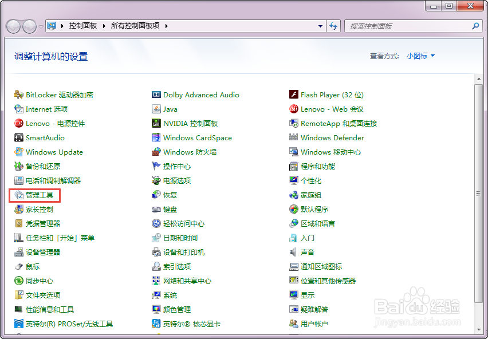This screenshot has height=339, width=488.
Task: Click the scrollbar down arrow
Action: pos(479,329)
